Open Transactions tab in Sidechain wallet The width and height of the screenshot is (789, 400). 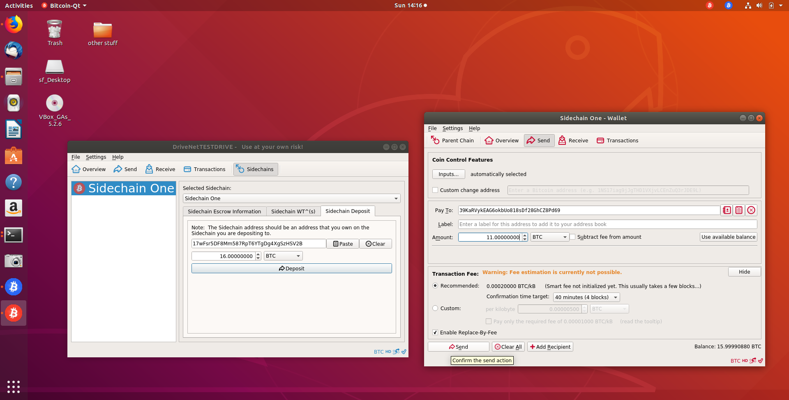617,140
